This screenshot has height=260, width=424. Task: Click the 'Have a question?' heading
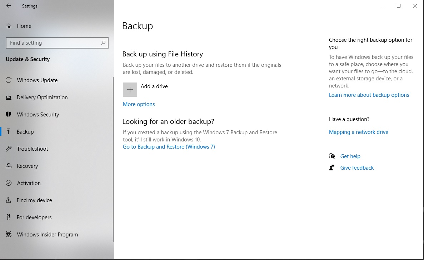pos(349,119)
